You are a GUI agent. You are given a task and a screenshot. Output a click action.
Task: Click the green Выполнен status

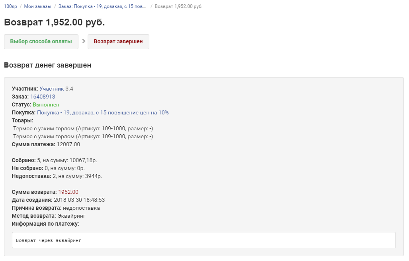point(46,104)
